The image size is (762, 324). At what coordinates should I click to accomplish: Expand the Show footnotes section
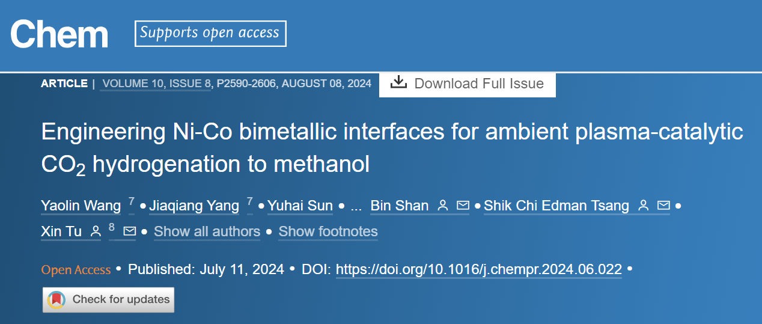click(328, 231)
